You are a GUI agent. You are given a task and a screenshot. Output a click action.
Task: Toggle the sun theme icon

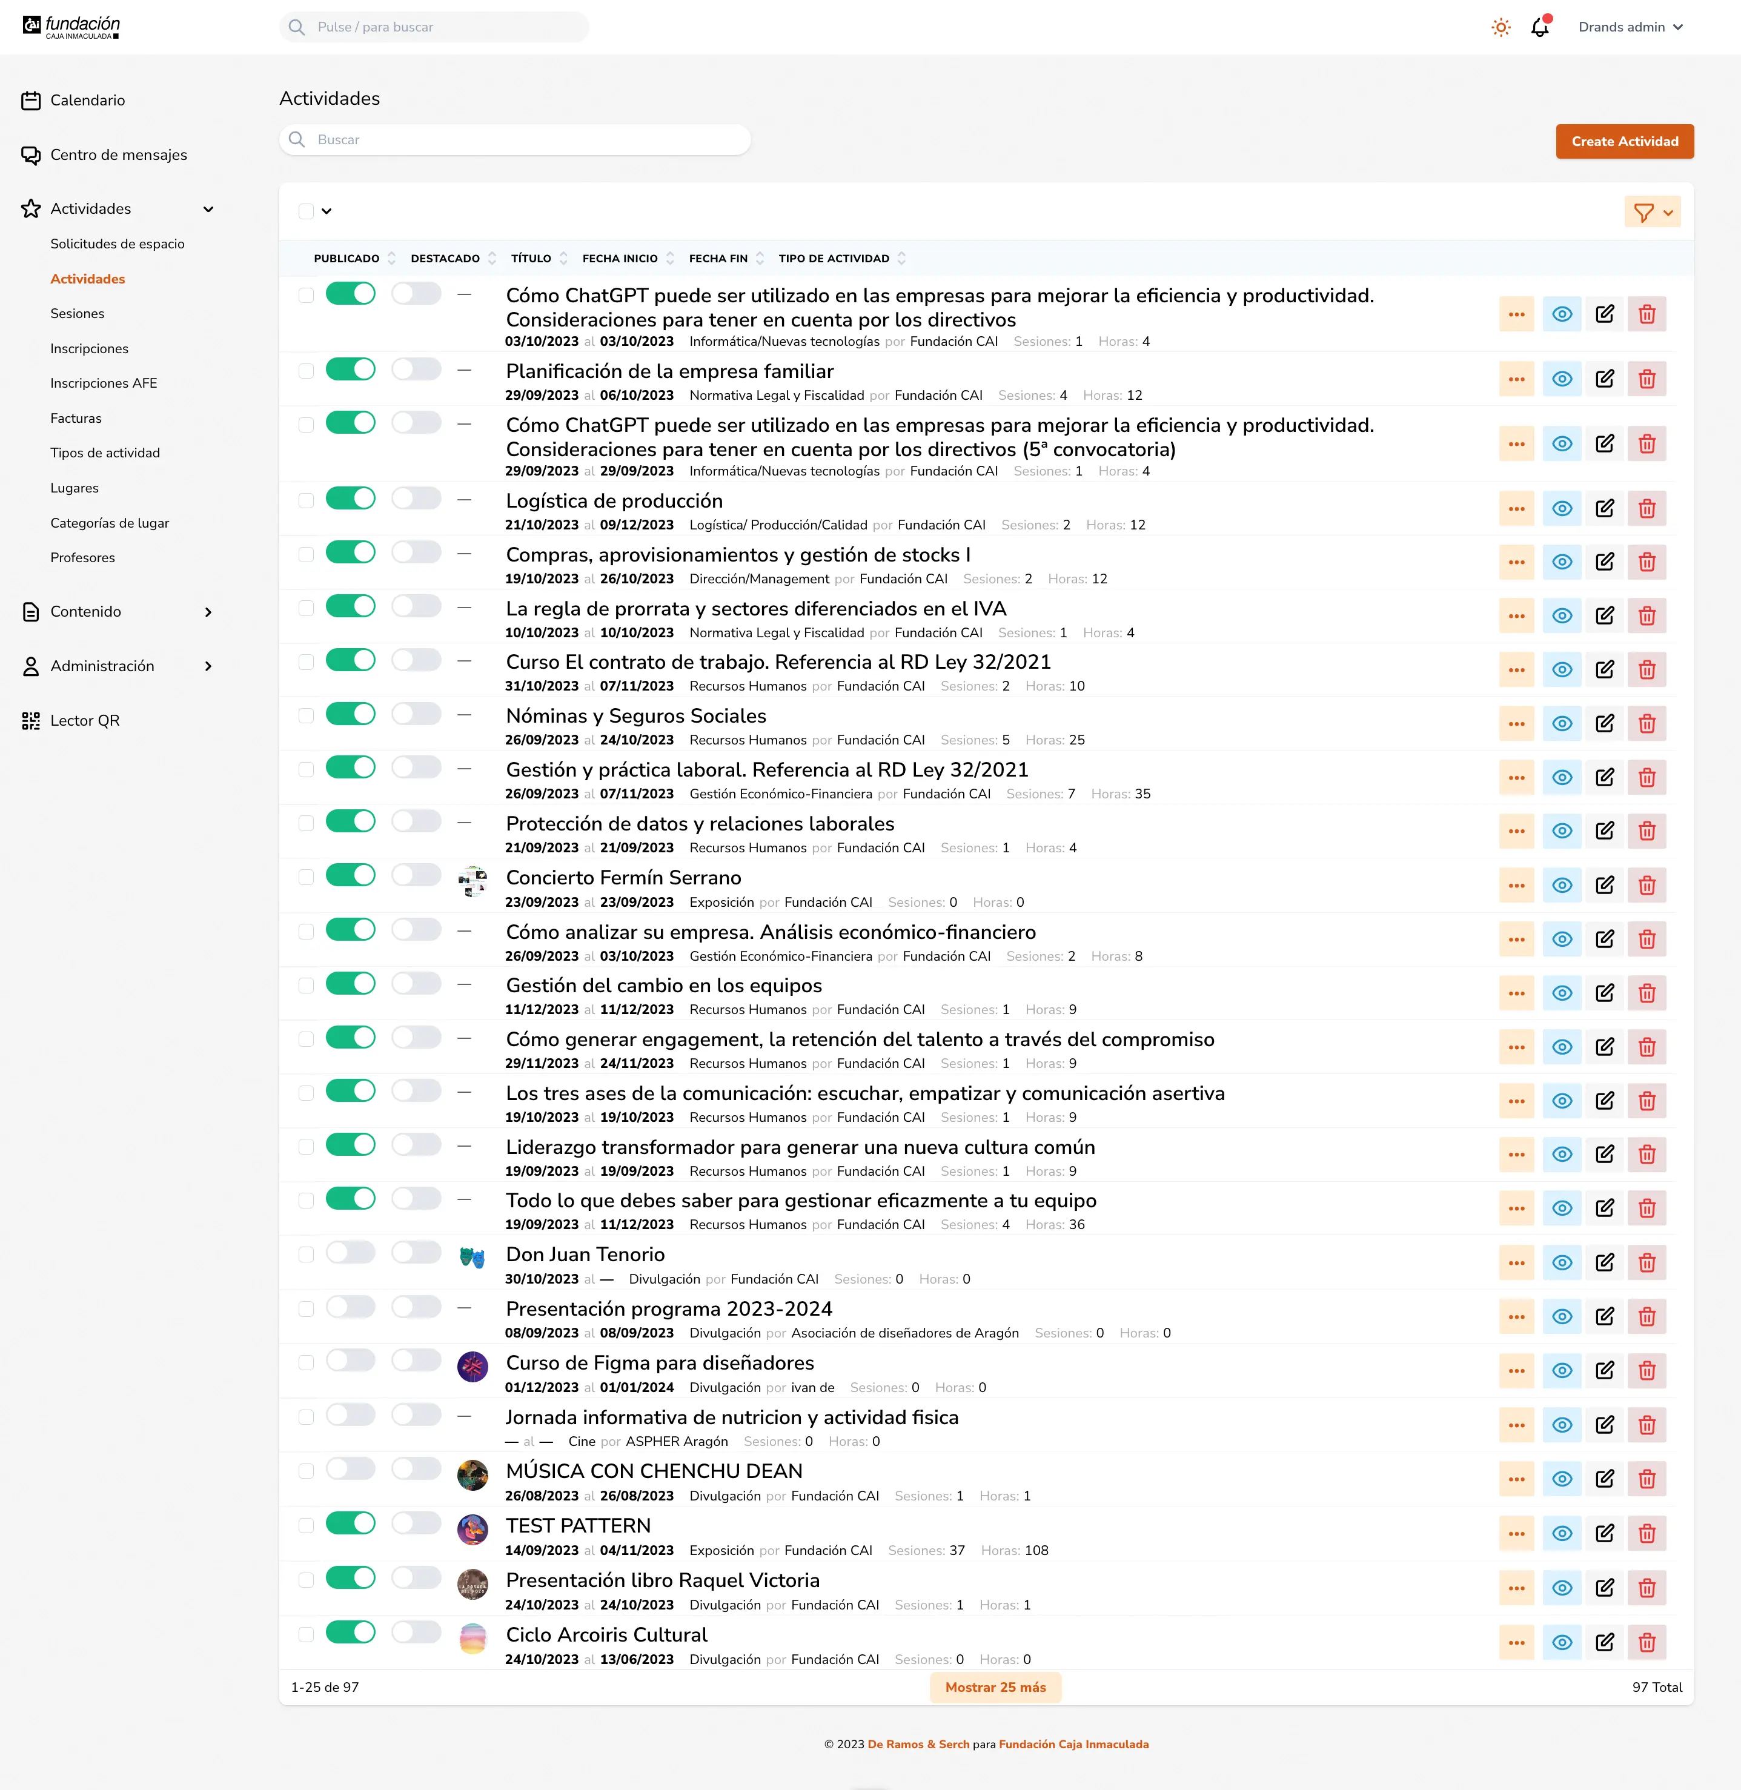click(x=1501, y=27)
